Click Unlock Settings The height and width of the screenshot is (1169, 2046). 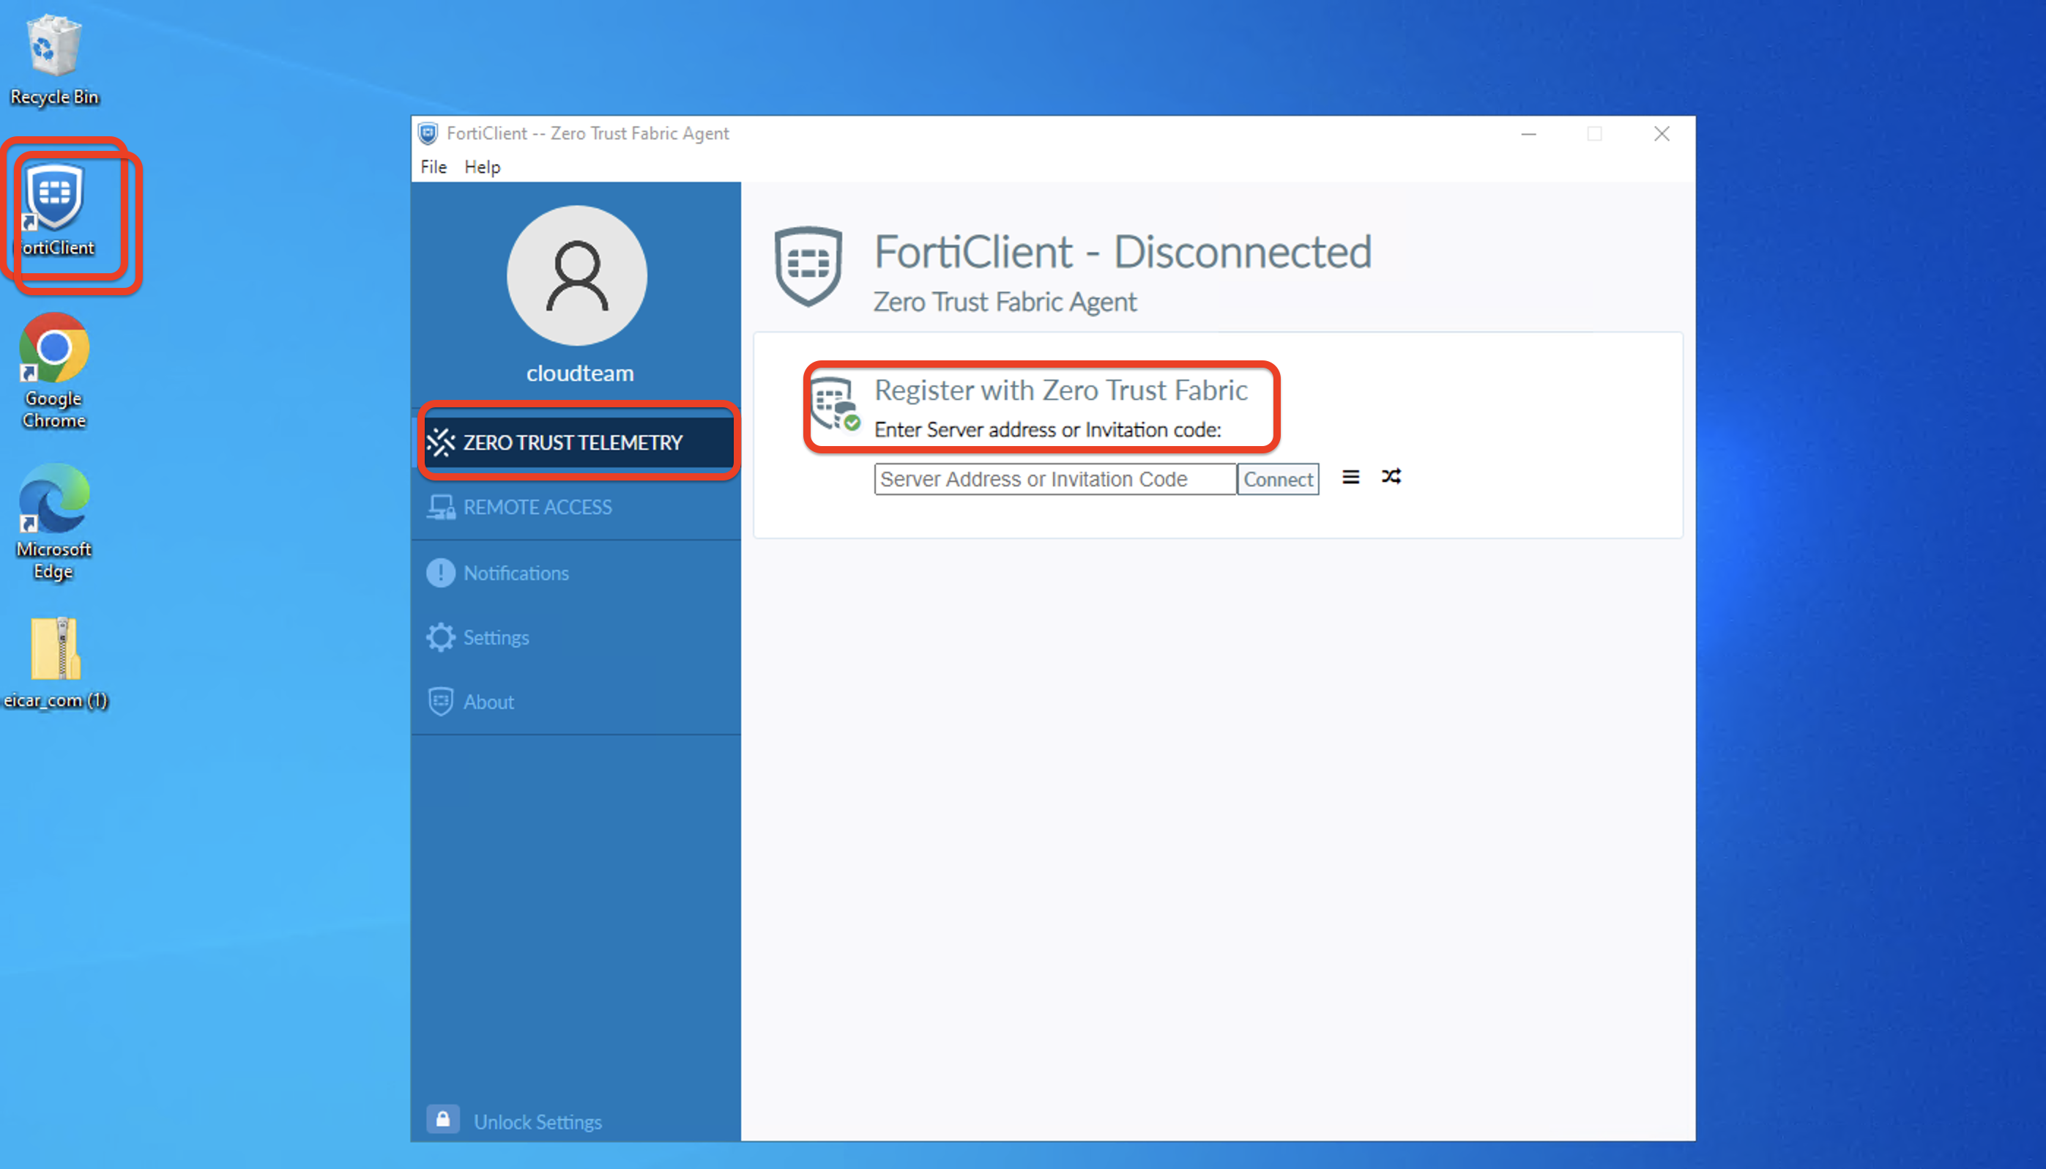[x=537, y=1121]
